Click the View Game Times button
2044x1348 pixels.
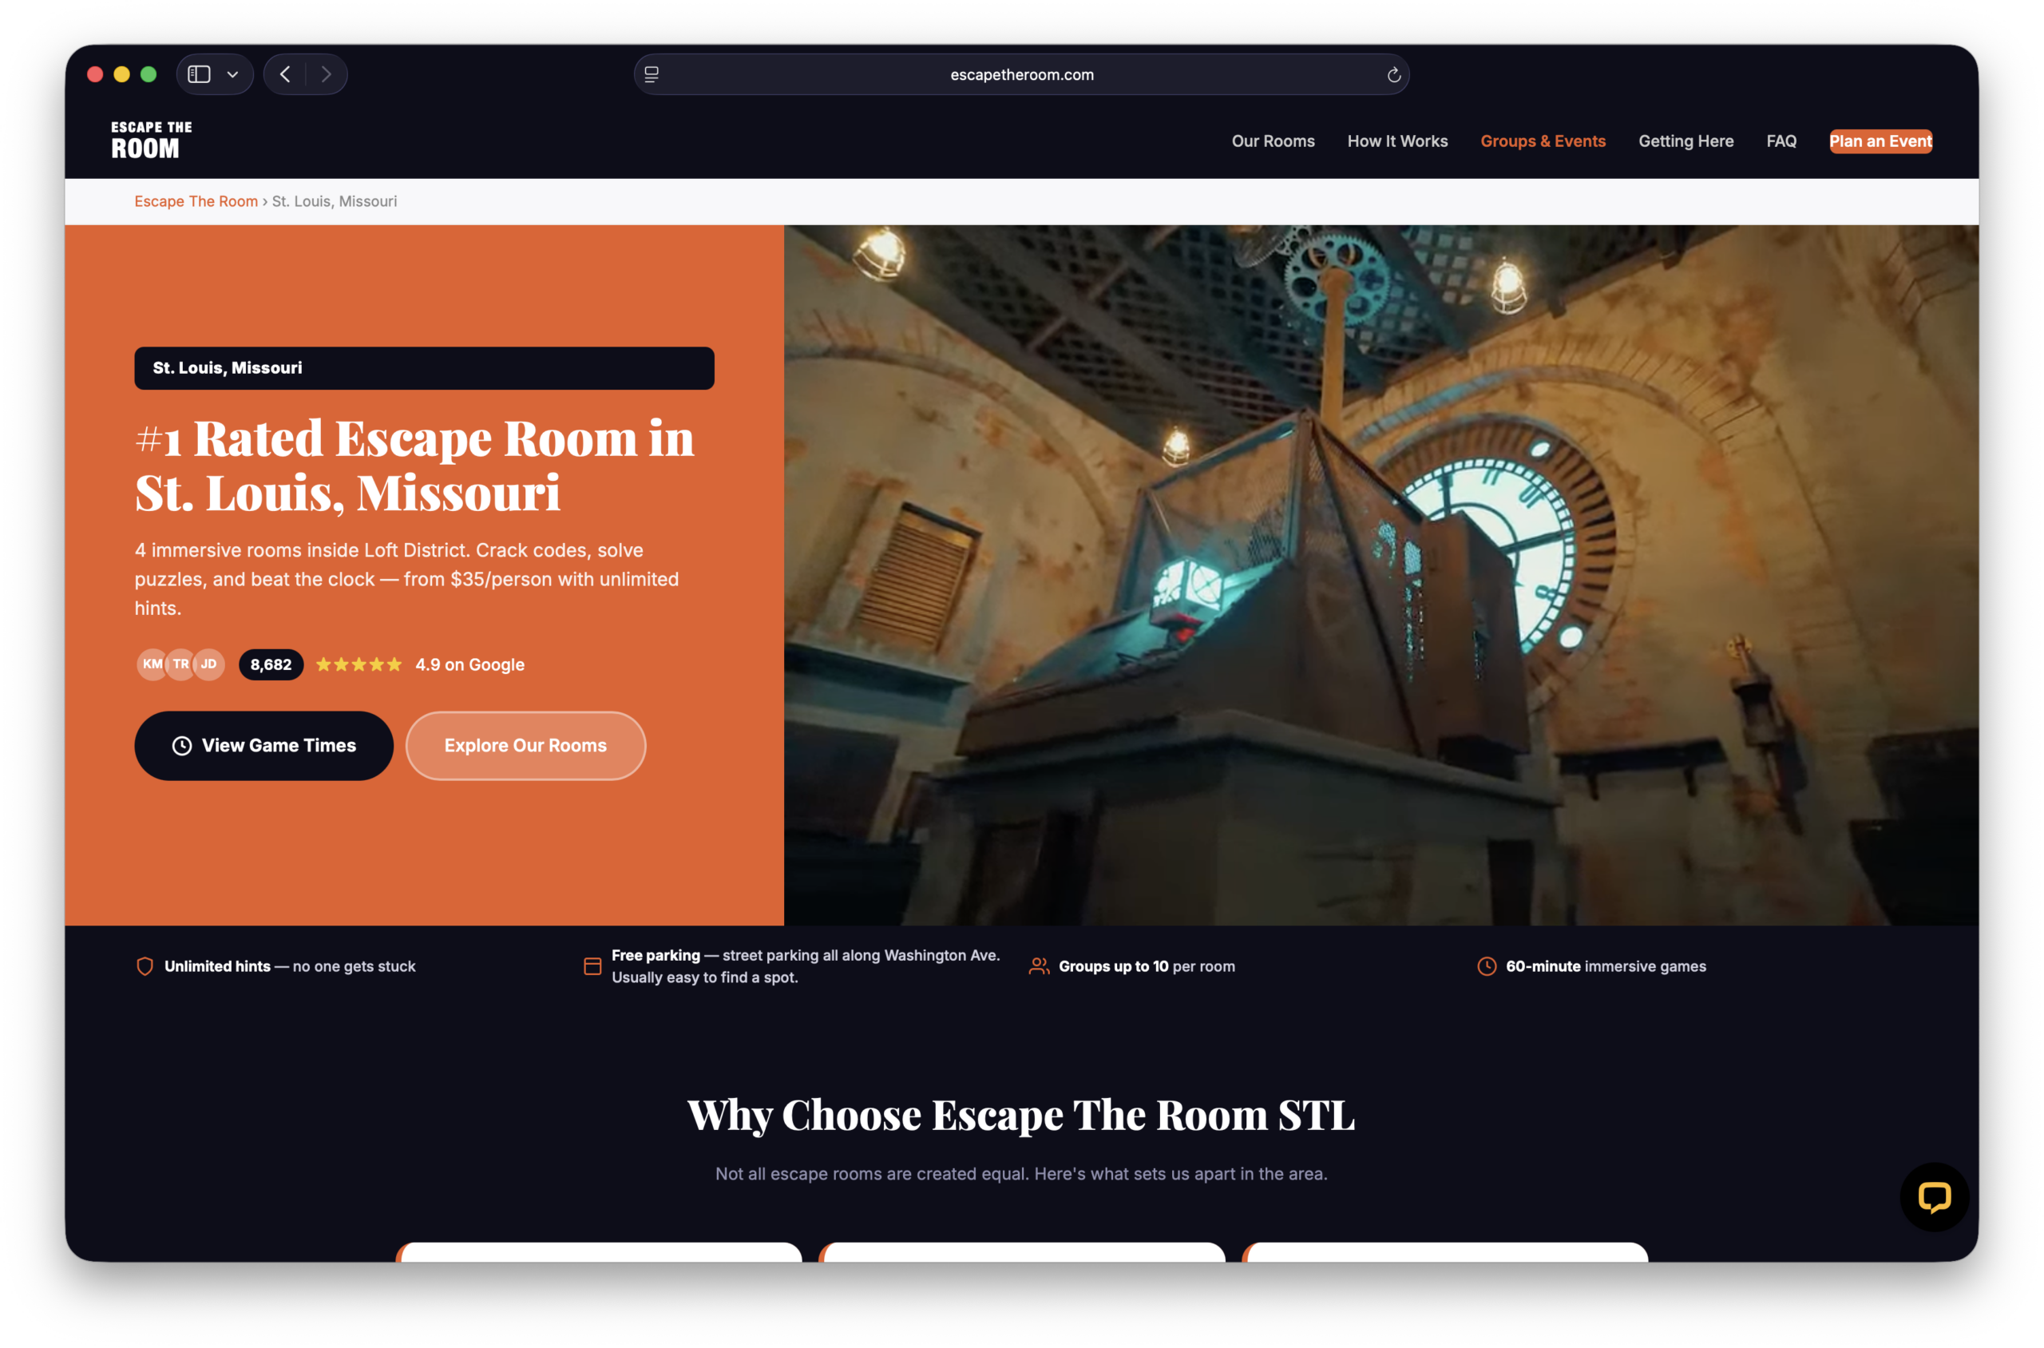tap(263, 745)
